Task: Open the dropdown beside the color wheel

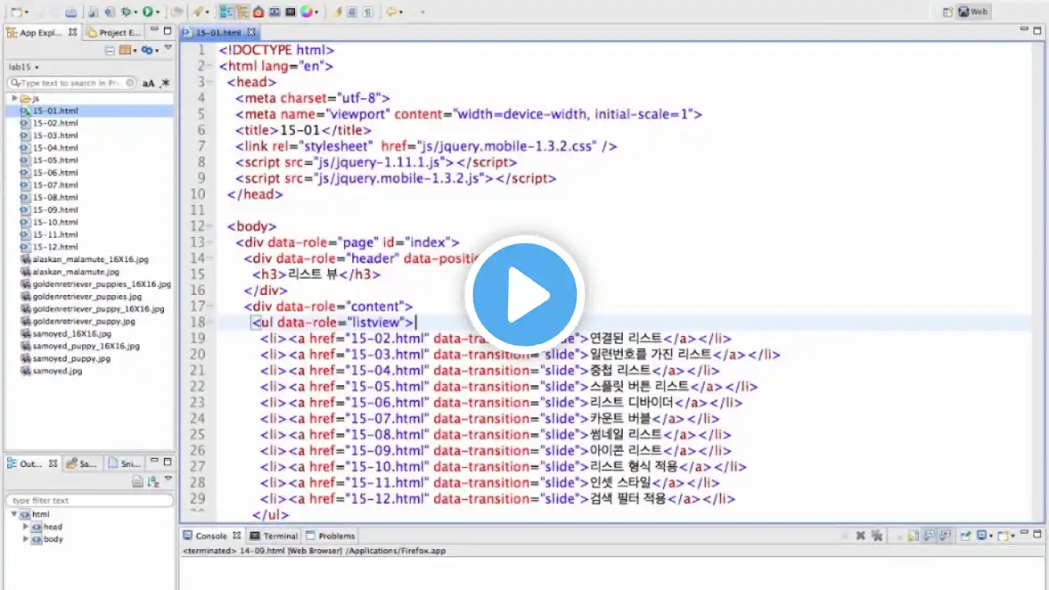Action: tap(316, 12)
